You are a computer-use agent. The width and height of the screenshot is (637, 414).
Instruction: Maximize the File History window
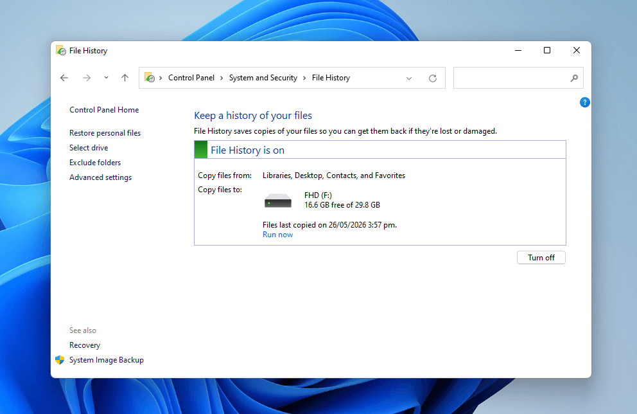pyautogui.click(x=547, y=50)
